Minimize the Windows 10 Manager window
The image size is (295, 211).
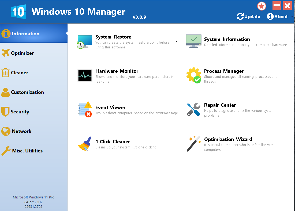pyautogui.click(x=277, y=6)
